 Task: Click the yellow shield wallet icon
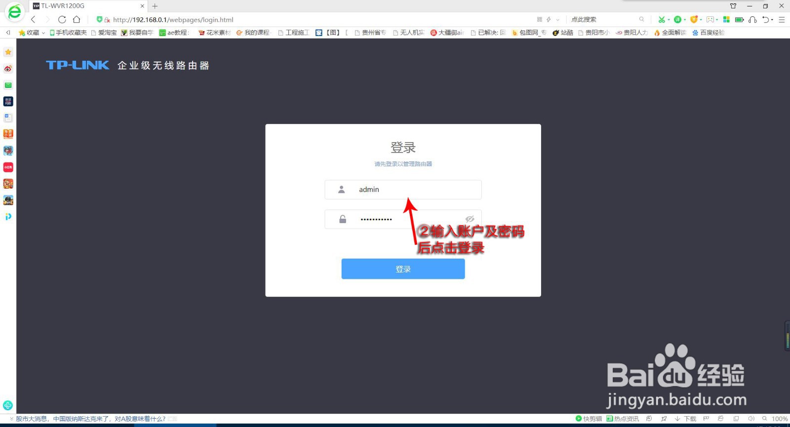point(694,20)
